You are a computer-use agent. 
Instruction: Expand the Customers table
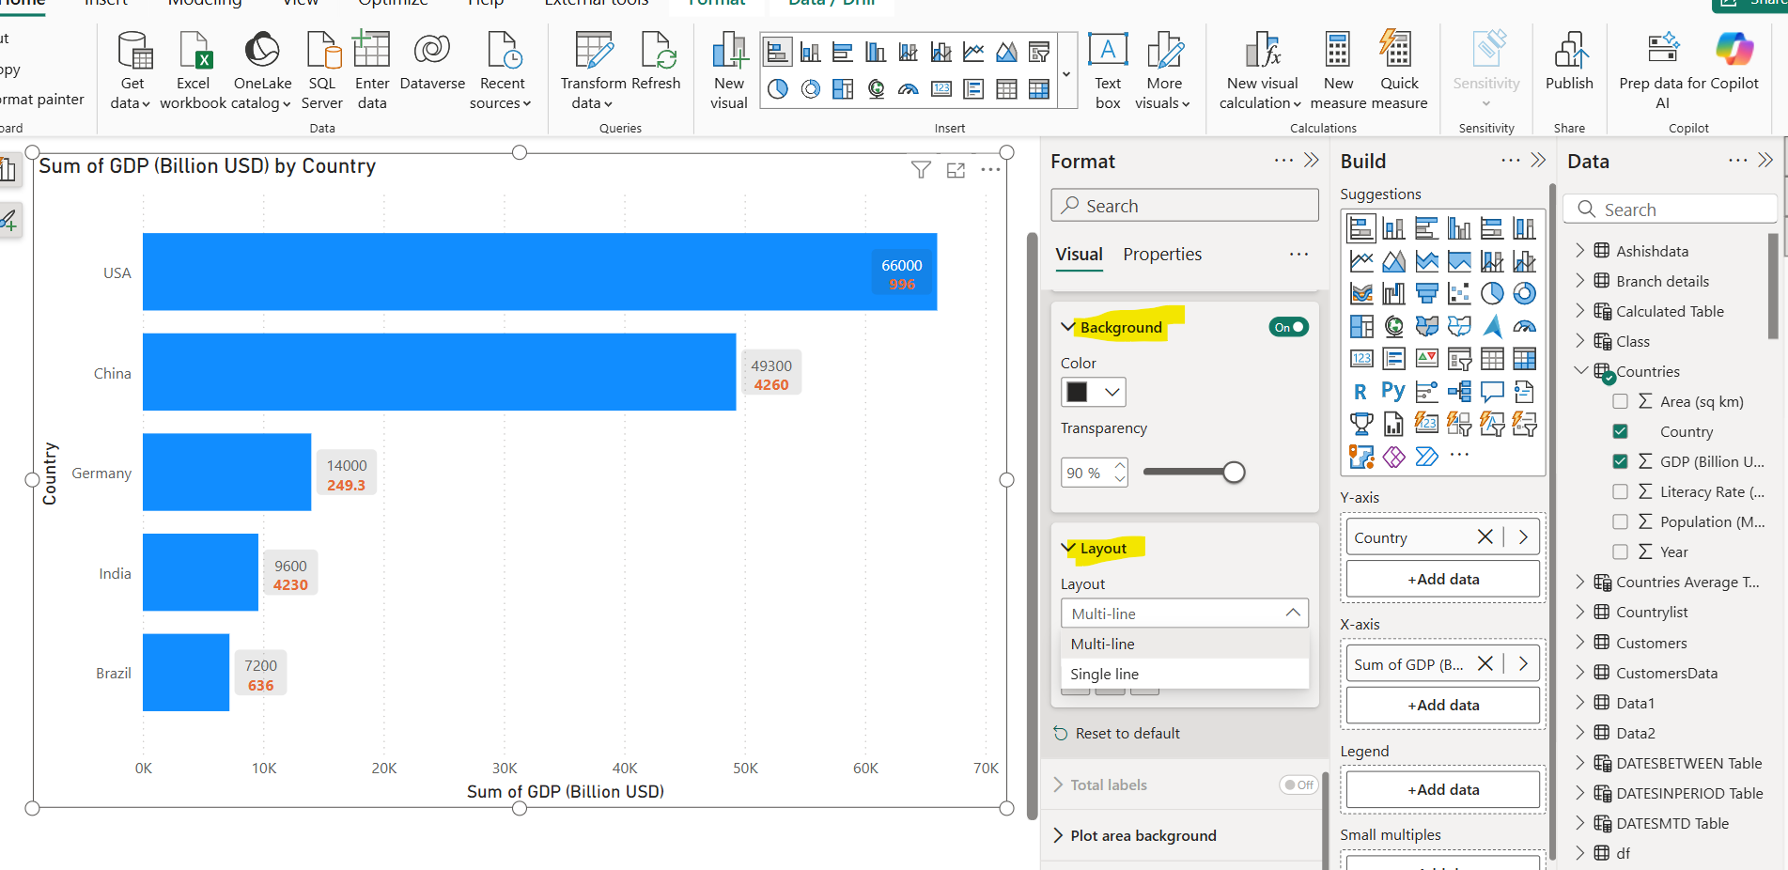point(1580,643)
